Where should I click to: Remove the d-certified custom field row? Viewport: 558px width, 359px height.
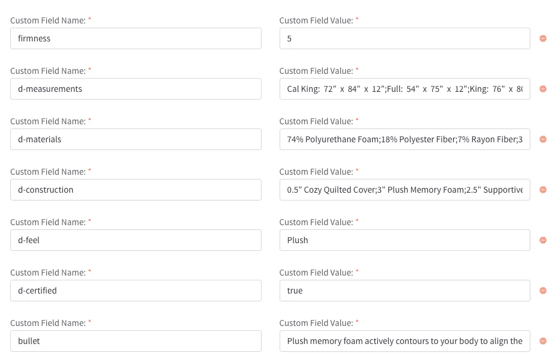click(543, 290)
